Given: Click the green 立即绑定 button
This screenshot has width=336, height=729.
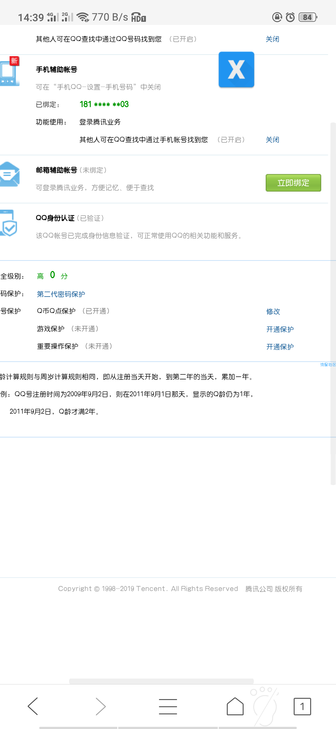Looking at the screenshot, I should [x=293, y=183].
